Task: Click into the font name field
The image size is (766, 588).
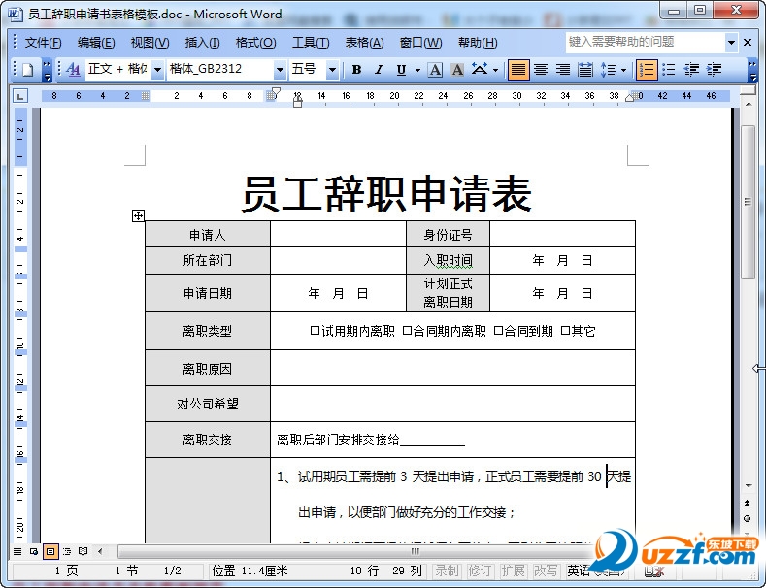Action: point(220,69)
